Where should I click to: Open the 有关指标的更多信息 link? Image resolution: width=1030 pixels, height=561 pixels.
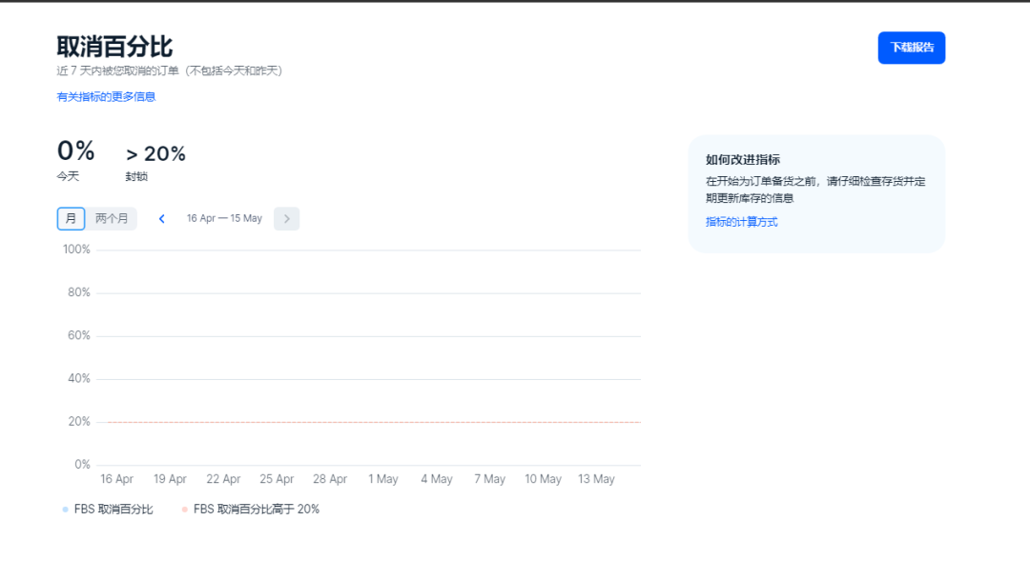[105, 96]
